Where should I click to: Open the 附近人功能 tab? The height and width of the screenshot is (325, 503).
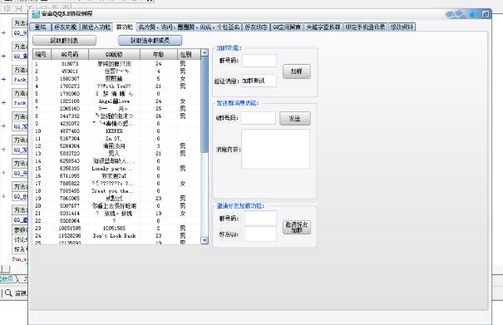click(x=96, y=27)
